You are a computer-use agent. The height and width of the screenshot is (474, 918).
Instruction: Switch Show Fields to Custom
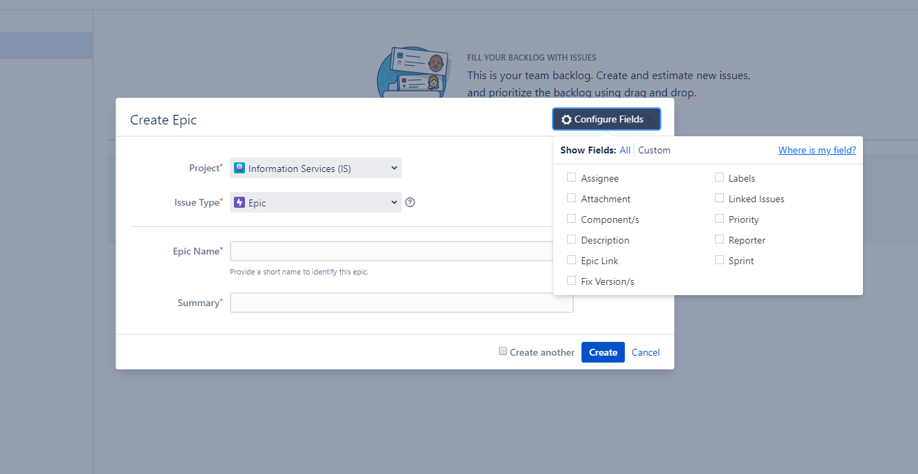tap(654, 150)
